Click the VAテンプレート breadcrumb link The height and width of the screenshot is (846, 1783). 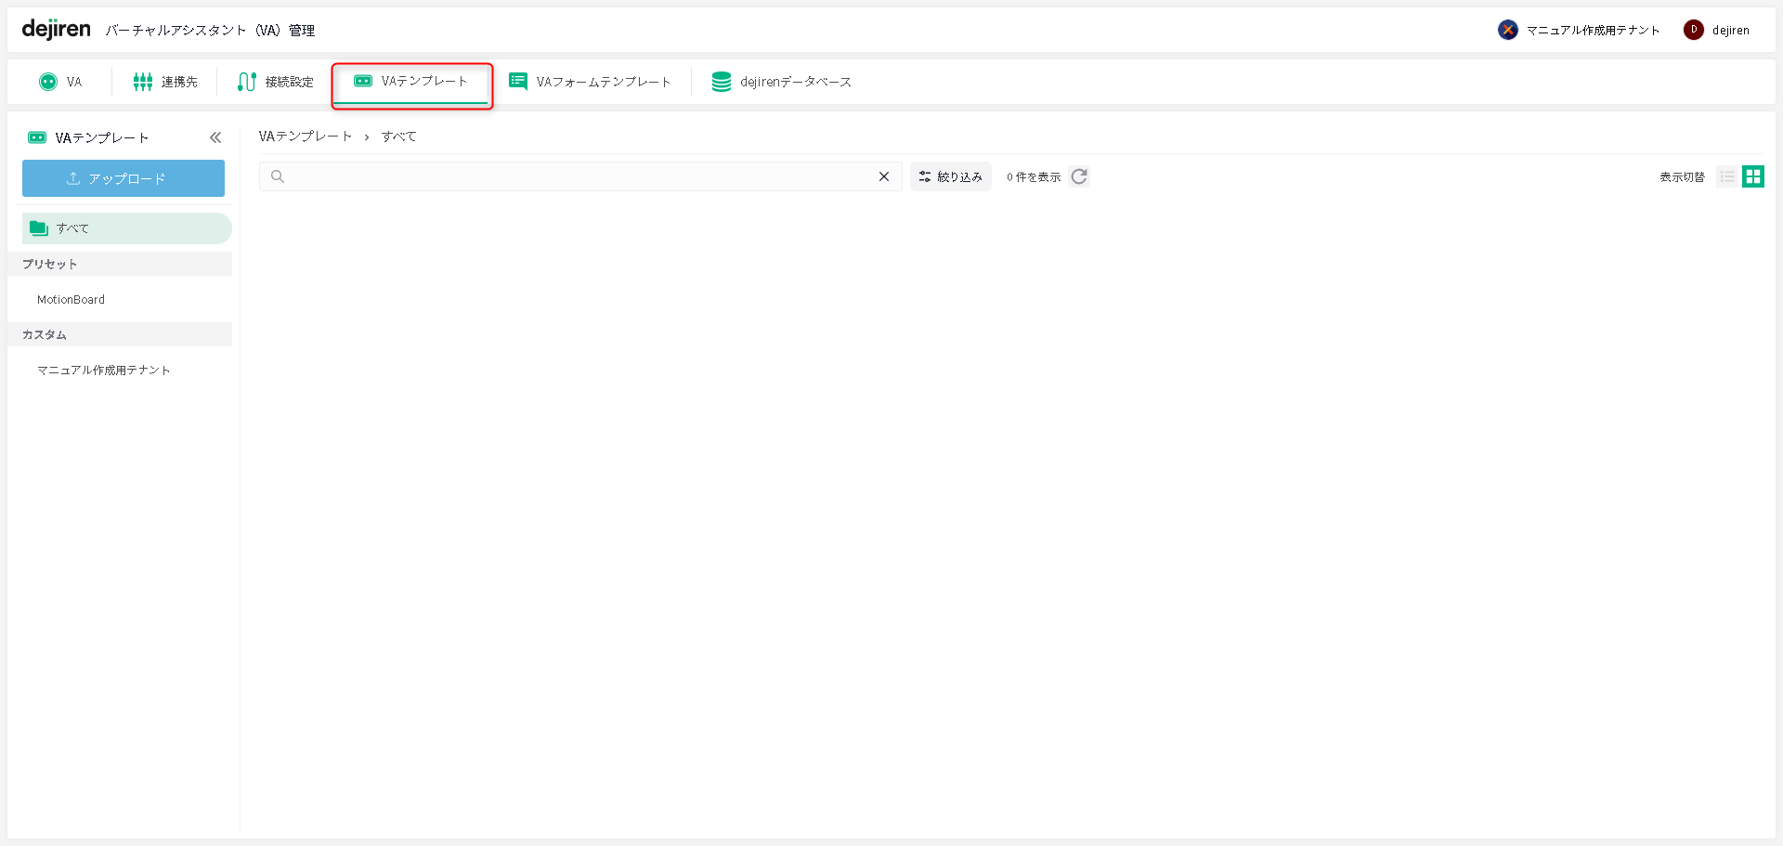tap(306, 137)
